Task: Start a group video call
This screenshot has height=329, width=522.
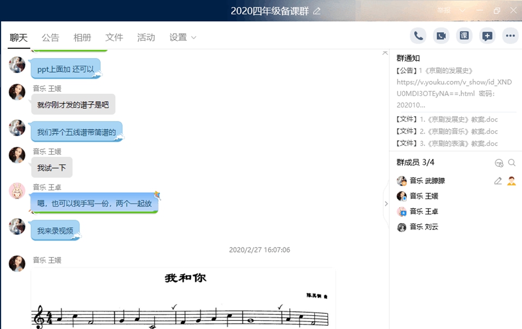Action: click(441, 36)
